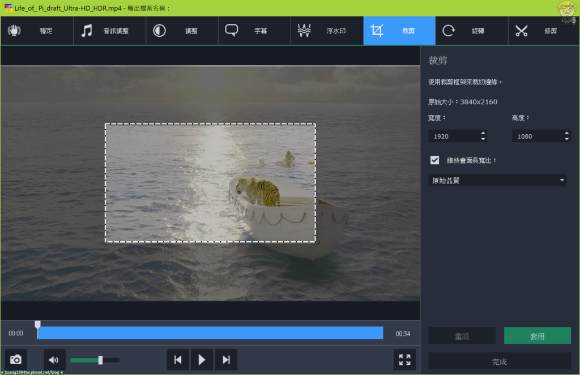Open the 音訊調整 audio adjustment tab
The height and width of the screenshot is (375, 580).
pos(109,31)
